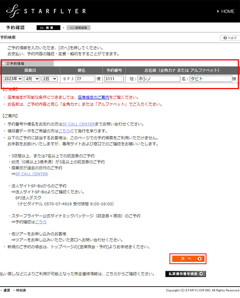240x298 pixels.
Task: Click the first name field タビト
Action: pos(210,79)
